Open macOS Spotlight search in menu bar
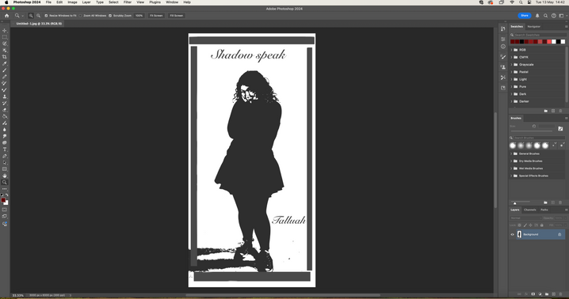Screen dimensions: 569x299 (521, 2)
